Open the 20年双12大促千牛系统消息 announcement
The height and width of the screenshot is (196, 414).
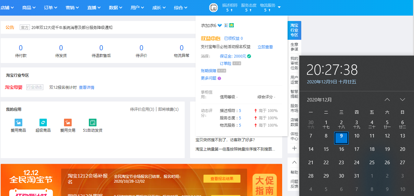[72, 27]
